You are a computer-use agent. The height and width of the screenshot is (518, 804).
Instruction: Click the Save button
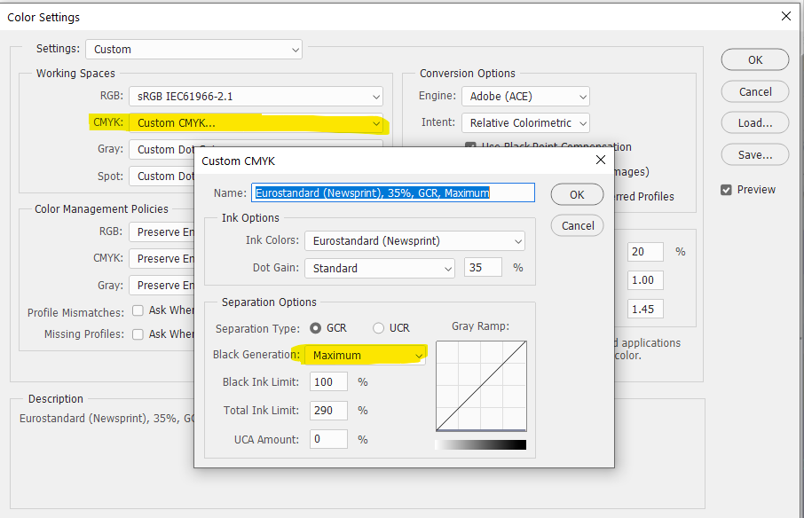click(754, 154)
